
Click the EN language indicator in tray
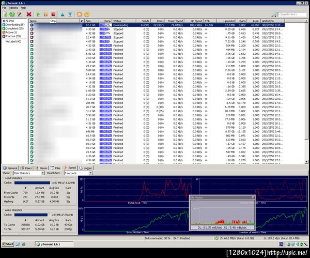coord(282,245)
